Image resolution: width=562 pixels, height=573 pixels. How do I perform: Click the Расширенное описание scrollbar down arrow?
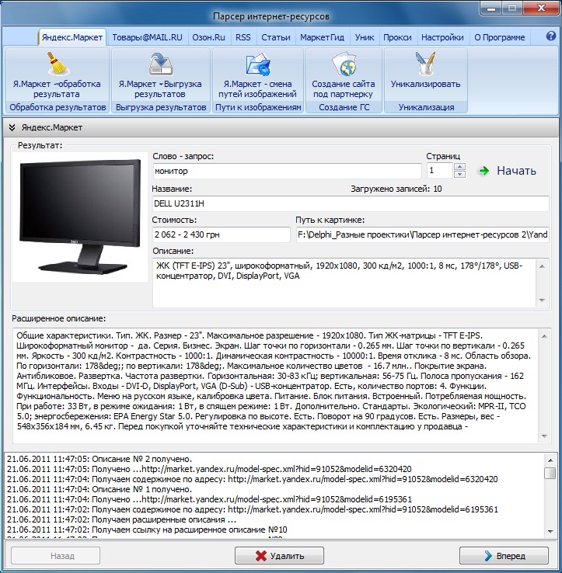coord(544,436)
